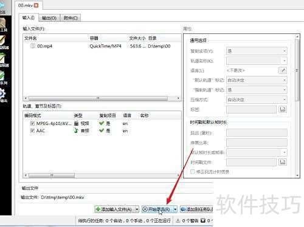Open the 轨道名称 combo box

257,61
